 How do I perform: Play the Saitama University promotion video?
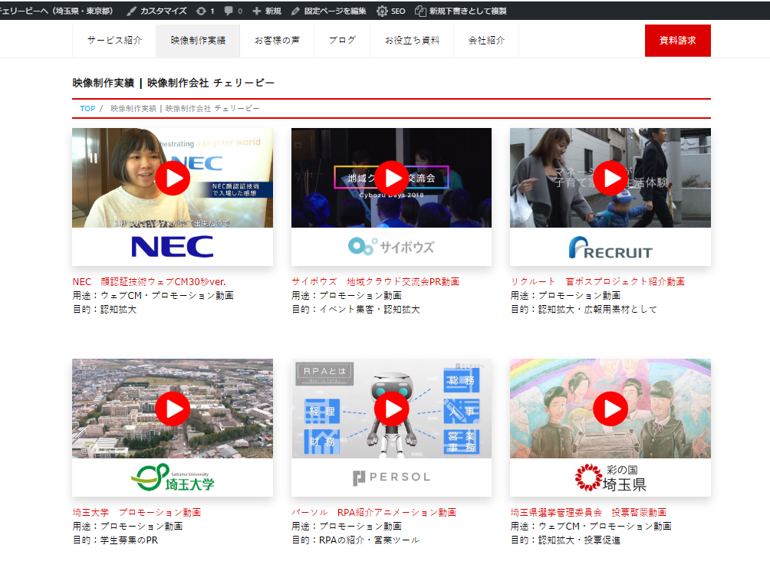click(x=173, y=409)
